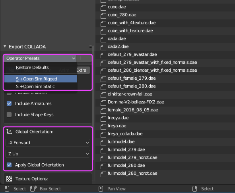This screenshot has height=193, width=235.
Task: Click the file icon beside dada2.dae
Action: pos(103,48)
